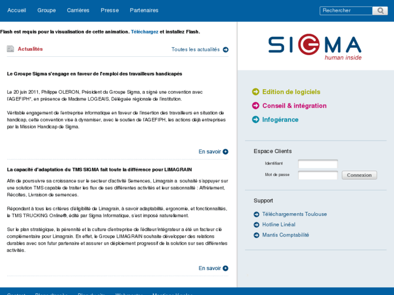The width and height of the screenshot is (394, 295).
Task: Click the Support heading
Action: pos(263,201)
